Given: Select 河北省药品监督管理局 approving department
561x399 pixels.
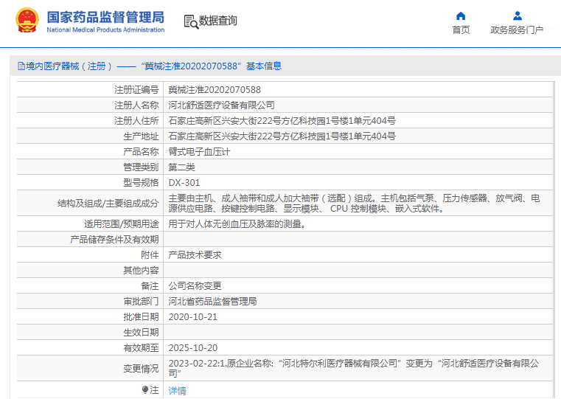Looking at the screenshot, I should coord(212,302).
